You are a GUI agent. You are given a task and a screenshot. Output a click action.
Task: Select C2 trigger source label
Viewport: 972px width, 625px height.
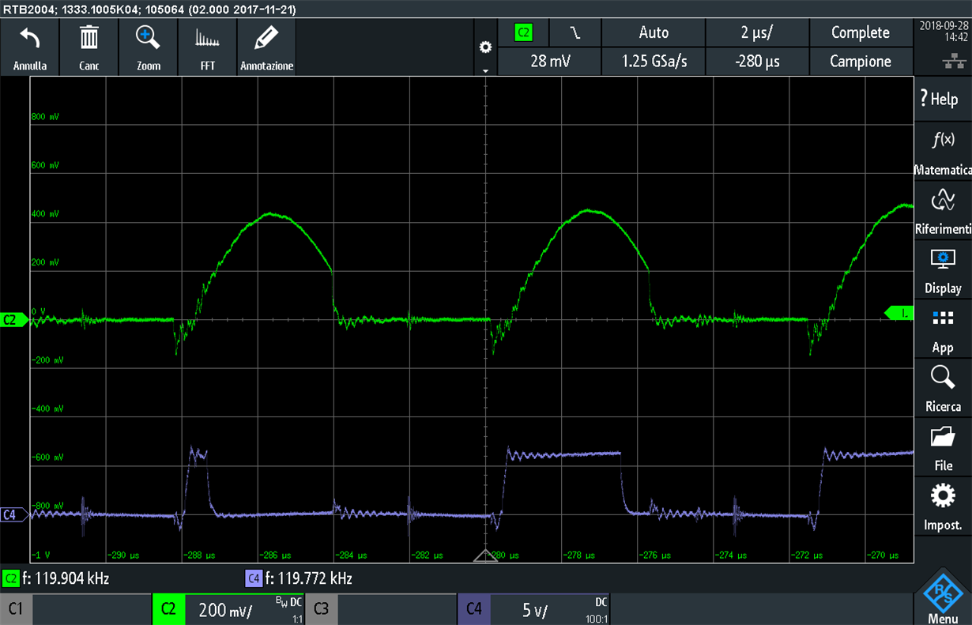(523, 33)
